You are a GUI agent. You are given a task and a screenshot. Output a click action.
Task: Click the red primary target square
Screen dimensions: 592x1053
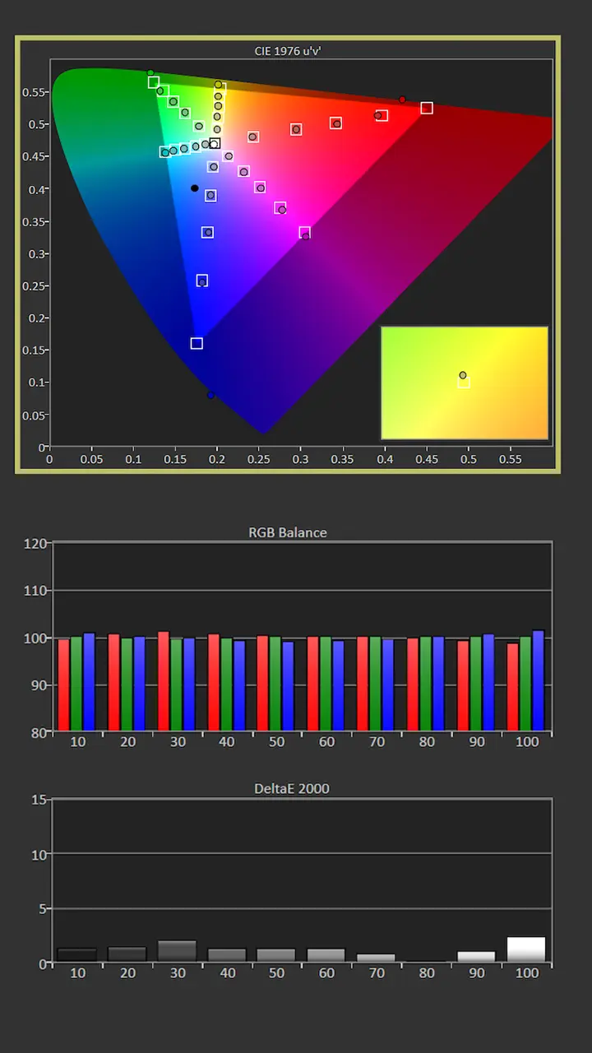pos(427,108)
